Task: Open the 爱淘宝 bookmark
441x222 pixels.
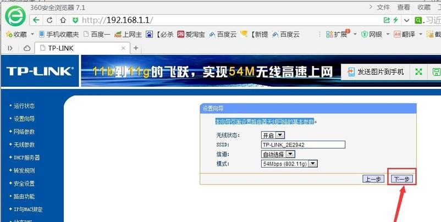Action: click(x=191, y=35)
